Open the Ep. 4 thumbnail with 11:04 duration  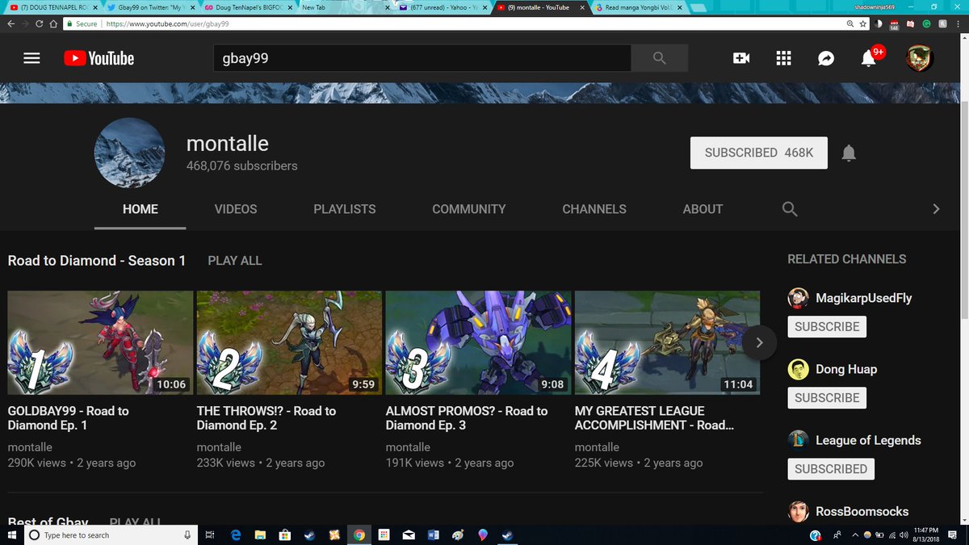[x=667, y=342]
